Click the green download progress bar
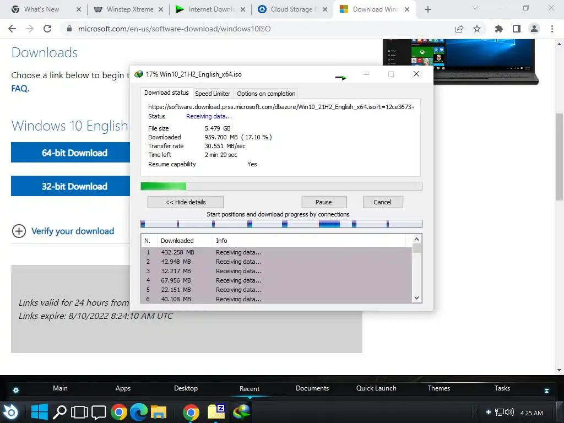Viewport: 564px width, 423px height. coord(281,186)
